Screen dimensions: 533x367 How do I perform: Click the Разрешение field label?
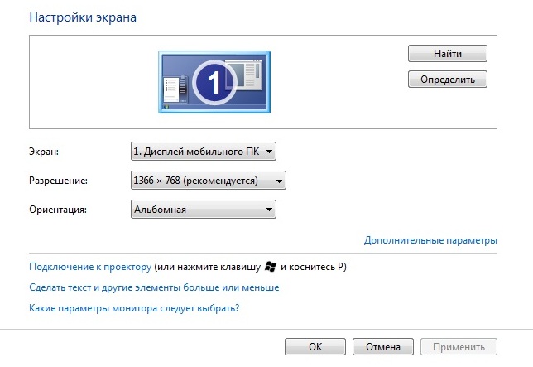click(58, 180)
